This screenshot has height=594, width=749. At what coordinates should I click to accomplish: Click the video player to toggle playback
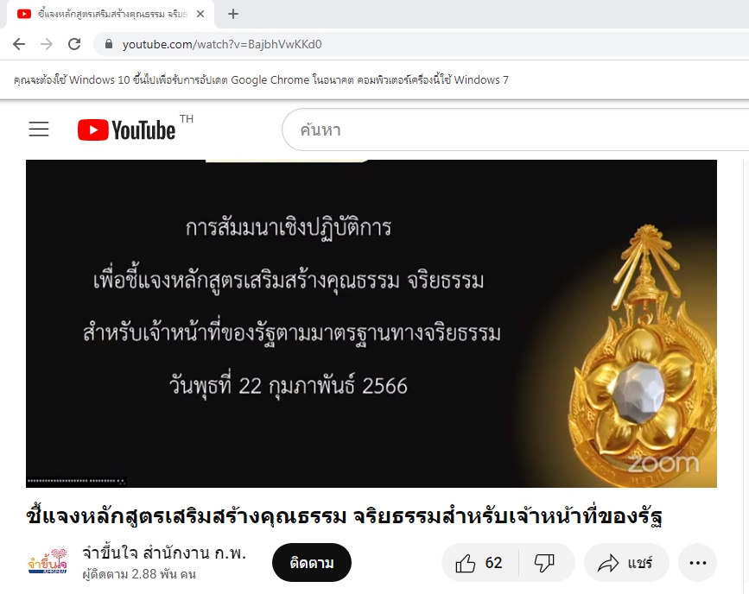(371, 324)
